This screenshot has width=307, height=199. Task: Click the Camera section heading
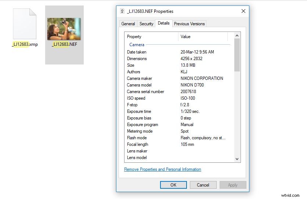click(137, 45)
